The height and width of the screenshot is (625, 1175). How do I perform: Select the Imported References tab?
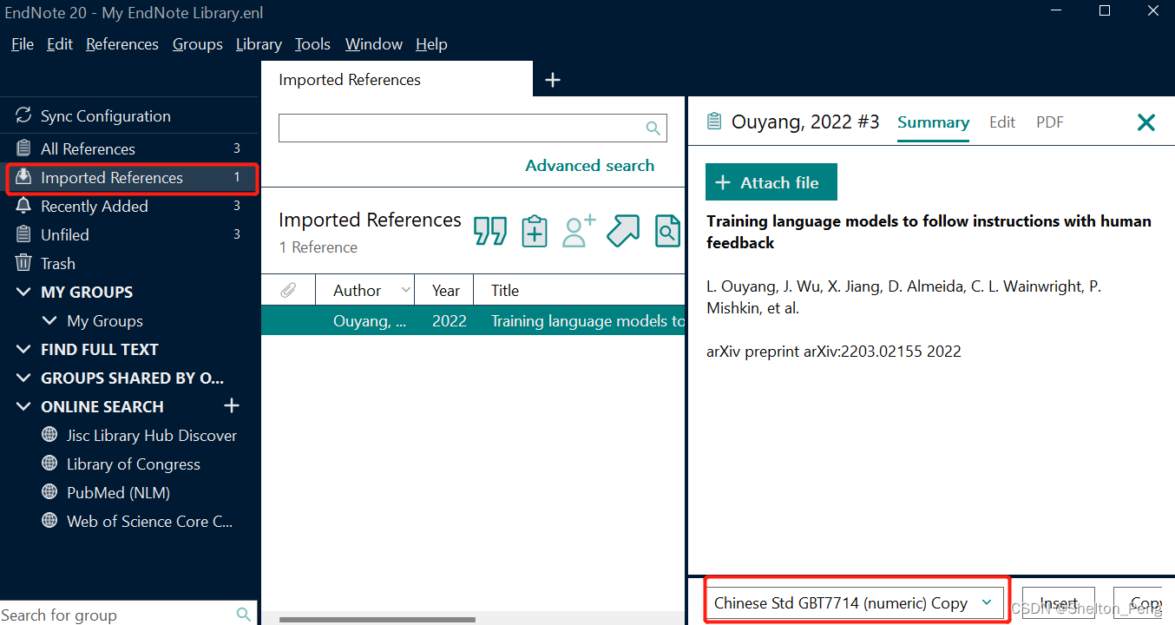click(397, 80)
